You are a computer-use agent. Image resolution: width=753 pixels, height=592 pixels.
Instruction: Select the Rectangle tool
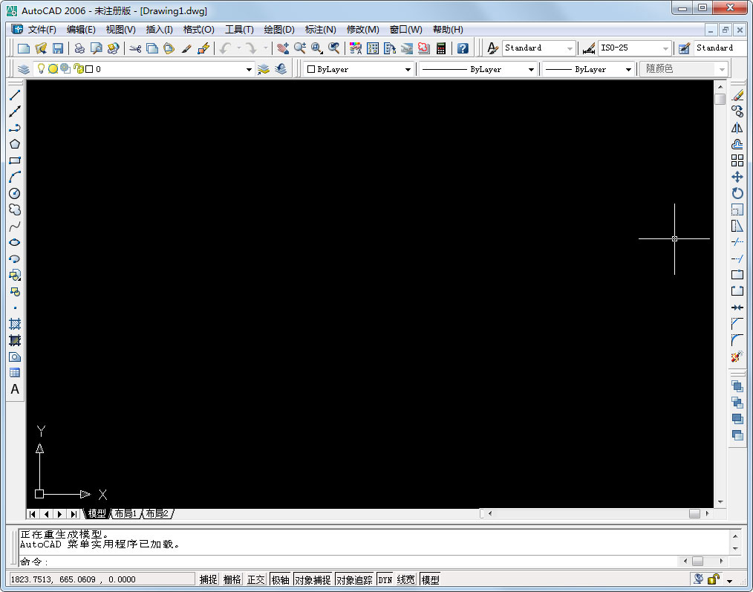15,160
